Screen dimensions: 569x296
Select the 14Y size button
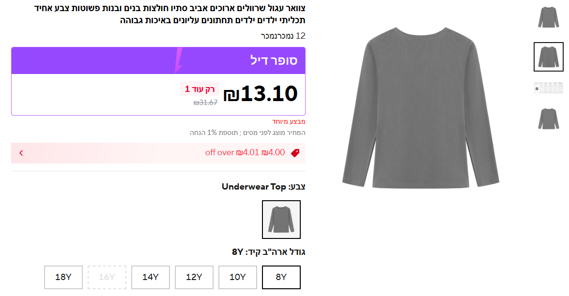coord(151,277)
